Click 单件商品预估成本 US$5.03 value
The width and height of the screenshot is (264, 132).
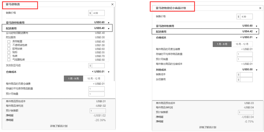coord(249,103)
